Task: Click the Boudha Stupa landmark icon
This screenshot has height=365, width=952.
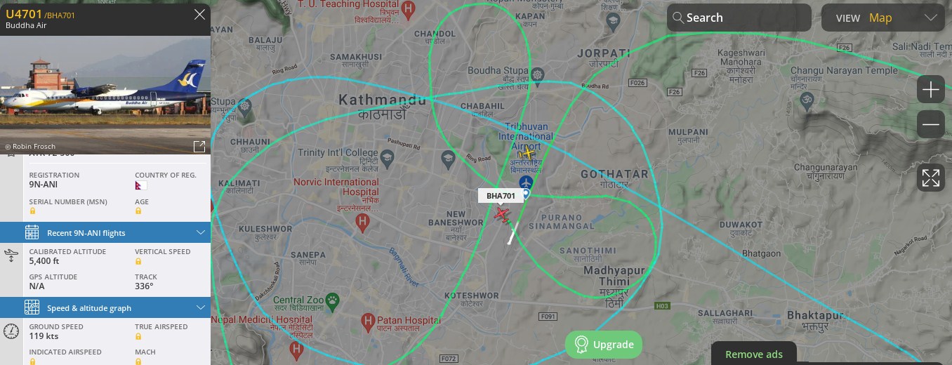Action: 538,74
